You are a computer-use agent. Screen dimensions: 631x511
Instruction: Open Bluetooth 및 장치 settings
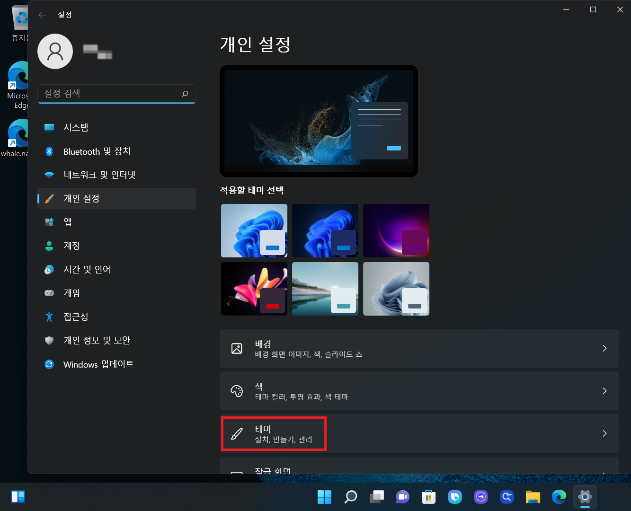tap(116, 151)
